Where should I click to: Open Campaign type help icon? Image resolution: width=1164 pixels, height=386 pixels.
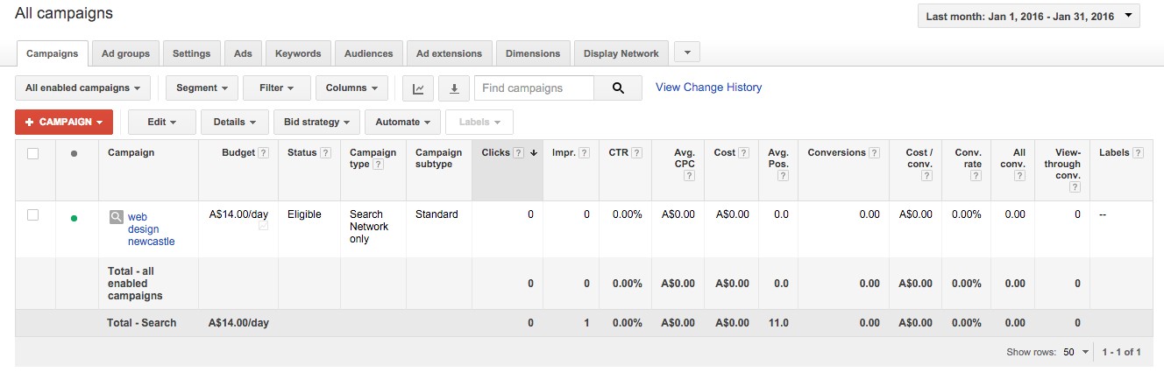pyautogui.click(x=379, y=165)
